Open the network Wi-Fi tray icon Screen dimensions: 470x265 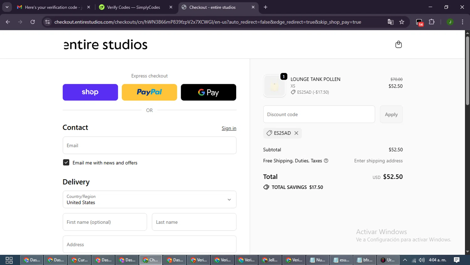(414, 260)
